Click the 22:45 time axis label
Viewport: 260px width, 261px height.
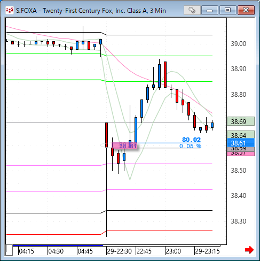point(144,251)
